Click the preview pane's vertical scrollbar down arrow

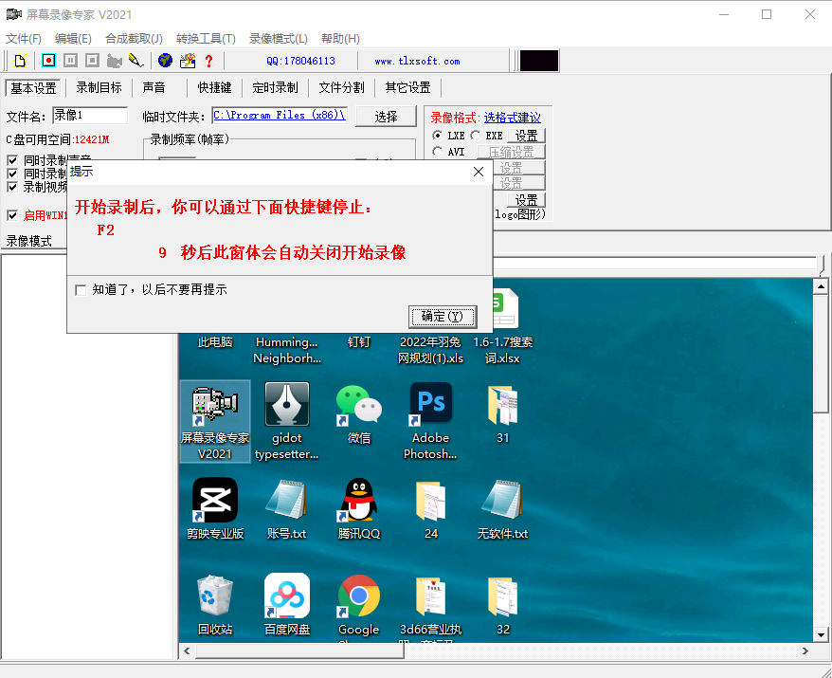click(822, 634)
